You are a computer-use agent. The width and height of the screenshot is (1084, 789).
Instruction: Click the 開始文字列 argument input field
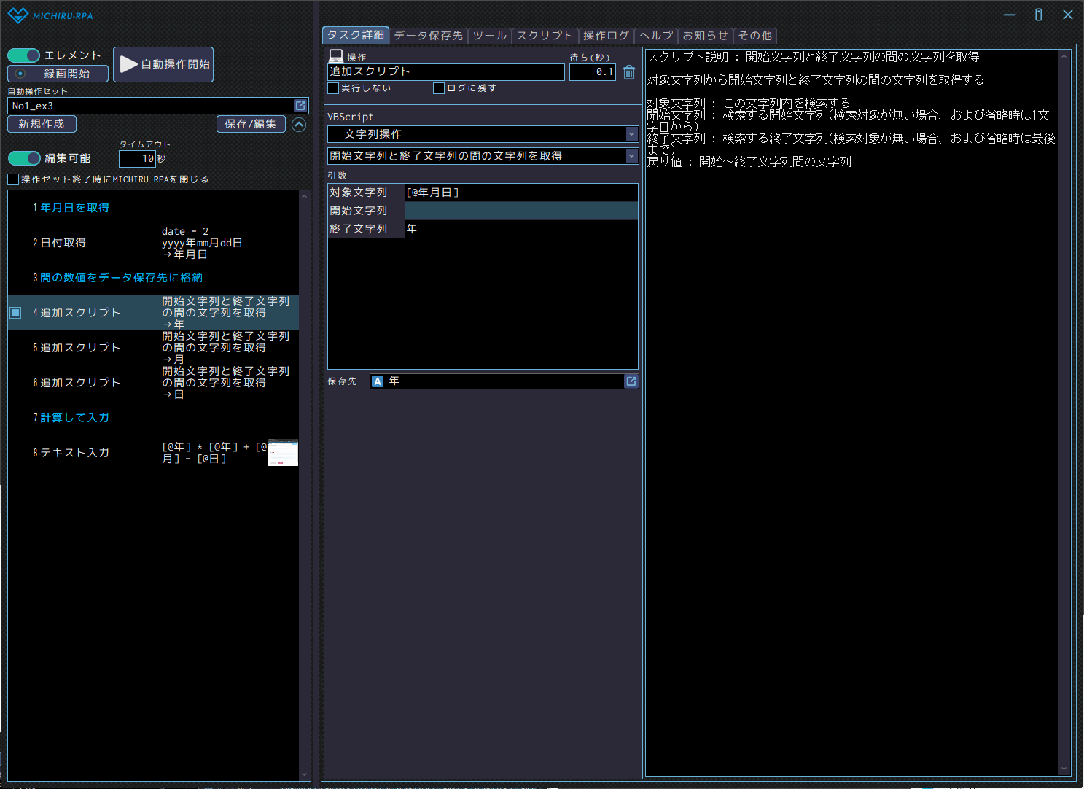[x=520, y=211]
